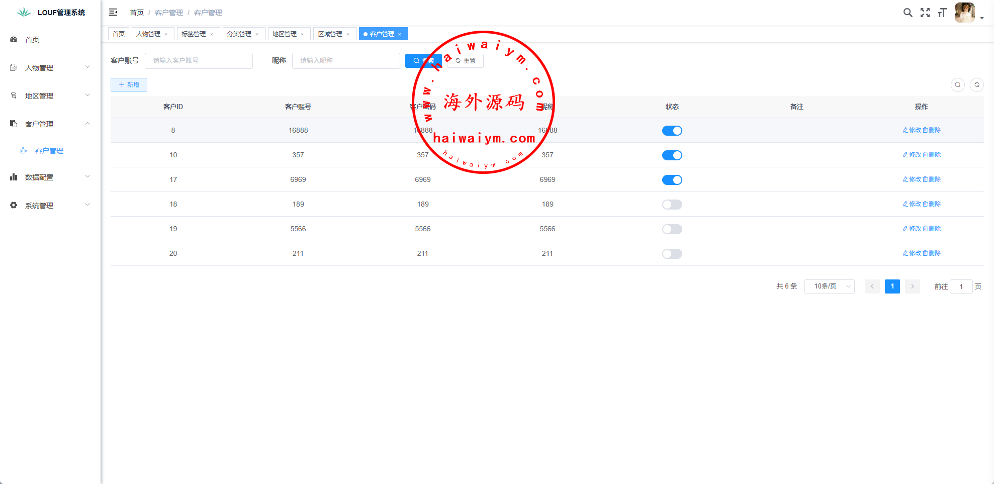Enable status switch for customer 211

coord(672,254)
